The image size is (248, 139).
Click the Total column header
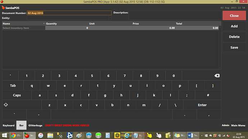coord(197,24)
